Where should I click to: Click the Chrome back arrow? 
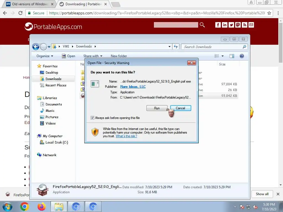[5, 13]
